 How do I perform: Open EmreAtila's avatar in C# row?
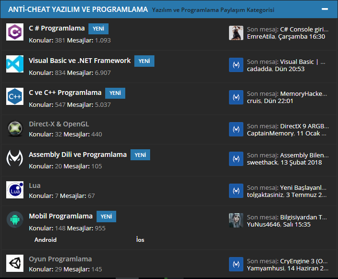pyautogui.click(x=236, y=33)
